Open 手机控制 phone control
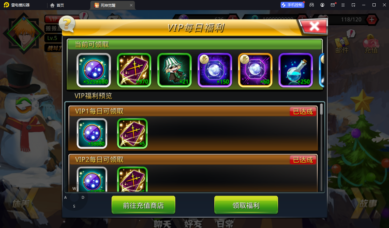The height and width of the screenshot is (228, 389). (x=293, y=5)
